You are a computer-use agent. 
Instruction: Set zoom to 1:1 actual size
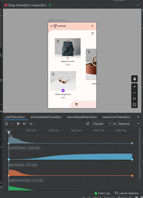point(134,99)
